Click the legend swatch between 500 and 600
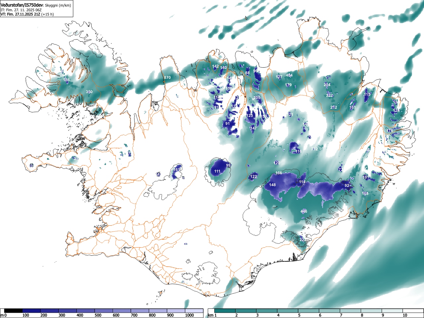The image size is (424, 318). click(104, 311)
